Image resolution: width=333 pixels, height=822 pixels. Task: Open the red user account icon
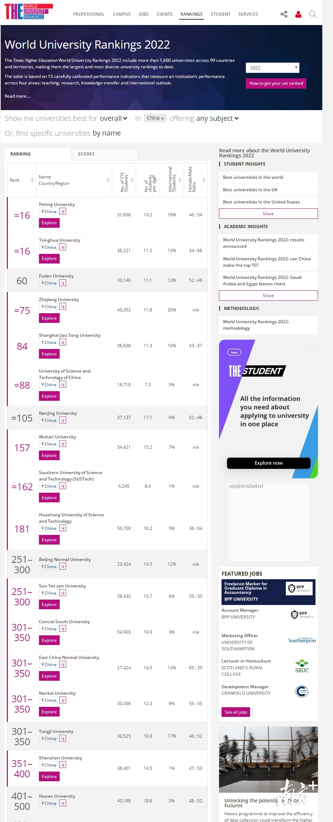pos(298,14)
